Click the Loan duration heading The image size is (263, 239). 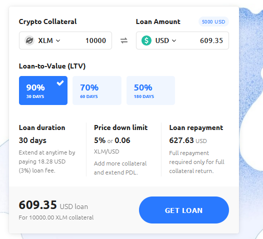(42, 127)
